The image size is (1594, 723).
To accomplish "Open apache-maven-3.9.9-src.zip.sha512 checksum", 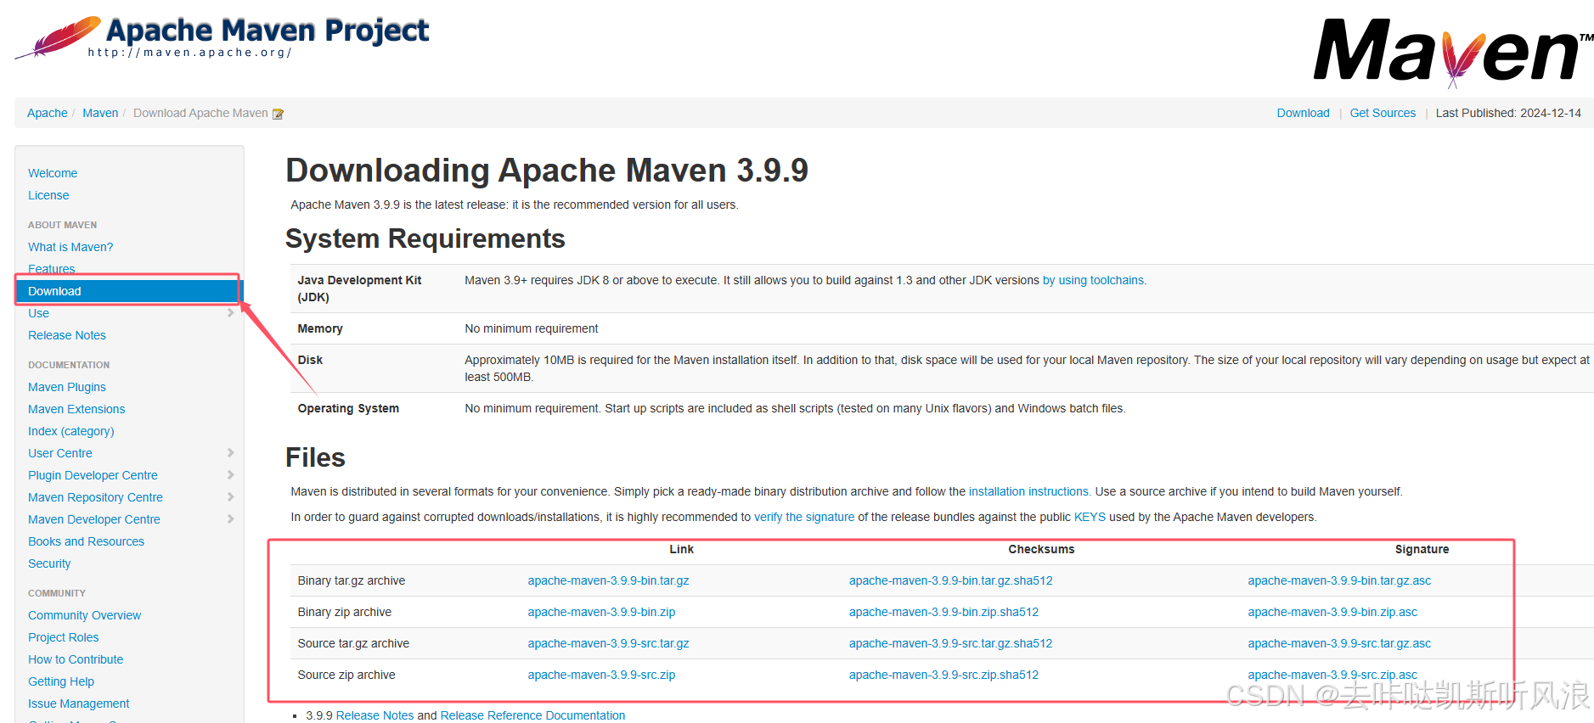I will coord(943,675).
